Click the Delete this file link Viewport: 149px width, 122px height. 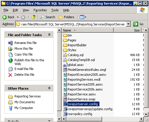tap(24, 75)
